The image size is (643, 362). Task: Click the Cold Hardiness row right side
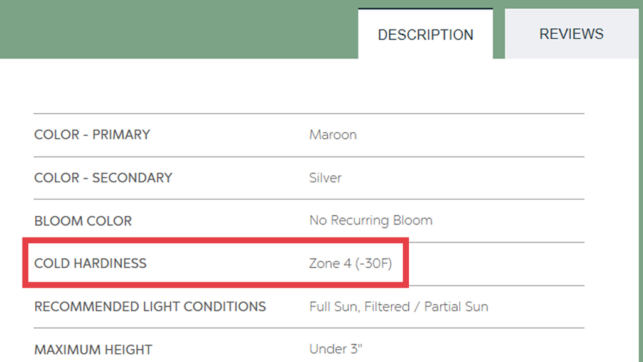coord(496,264)
